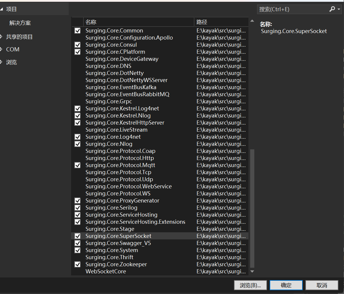Screen dimensions: 344x294
Task: Select Surging.Core.Thrift row
Action: pyautogui.click(x=160, y=257)
